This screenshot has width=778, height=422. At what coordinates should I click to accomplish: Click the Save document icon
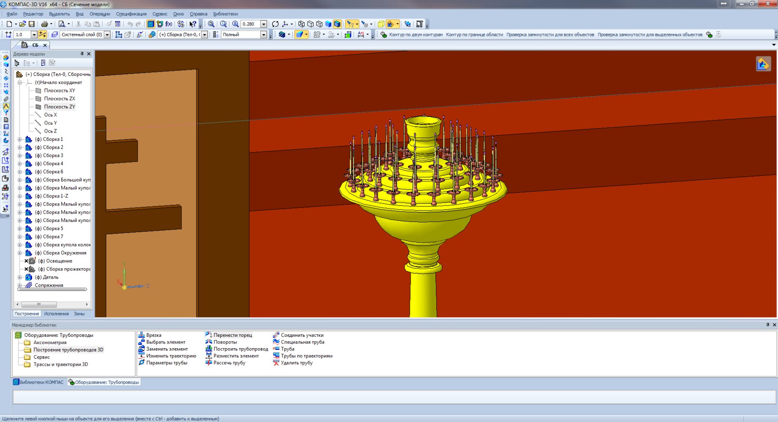click(31, 24)
